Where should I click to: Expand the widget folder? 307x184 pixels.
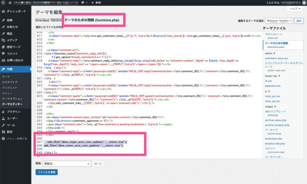click(271, 106)
